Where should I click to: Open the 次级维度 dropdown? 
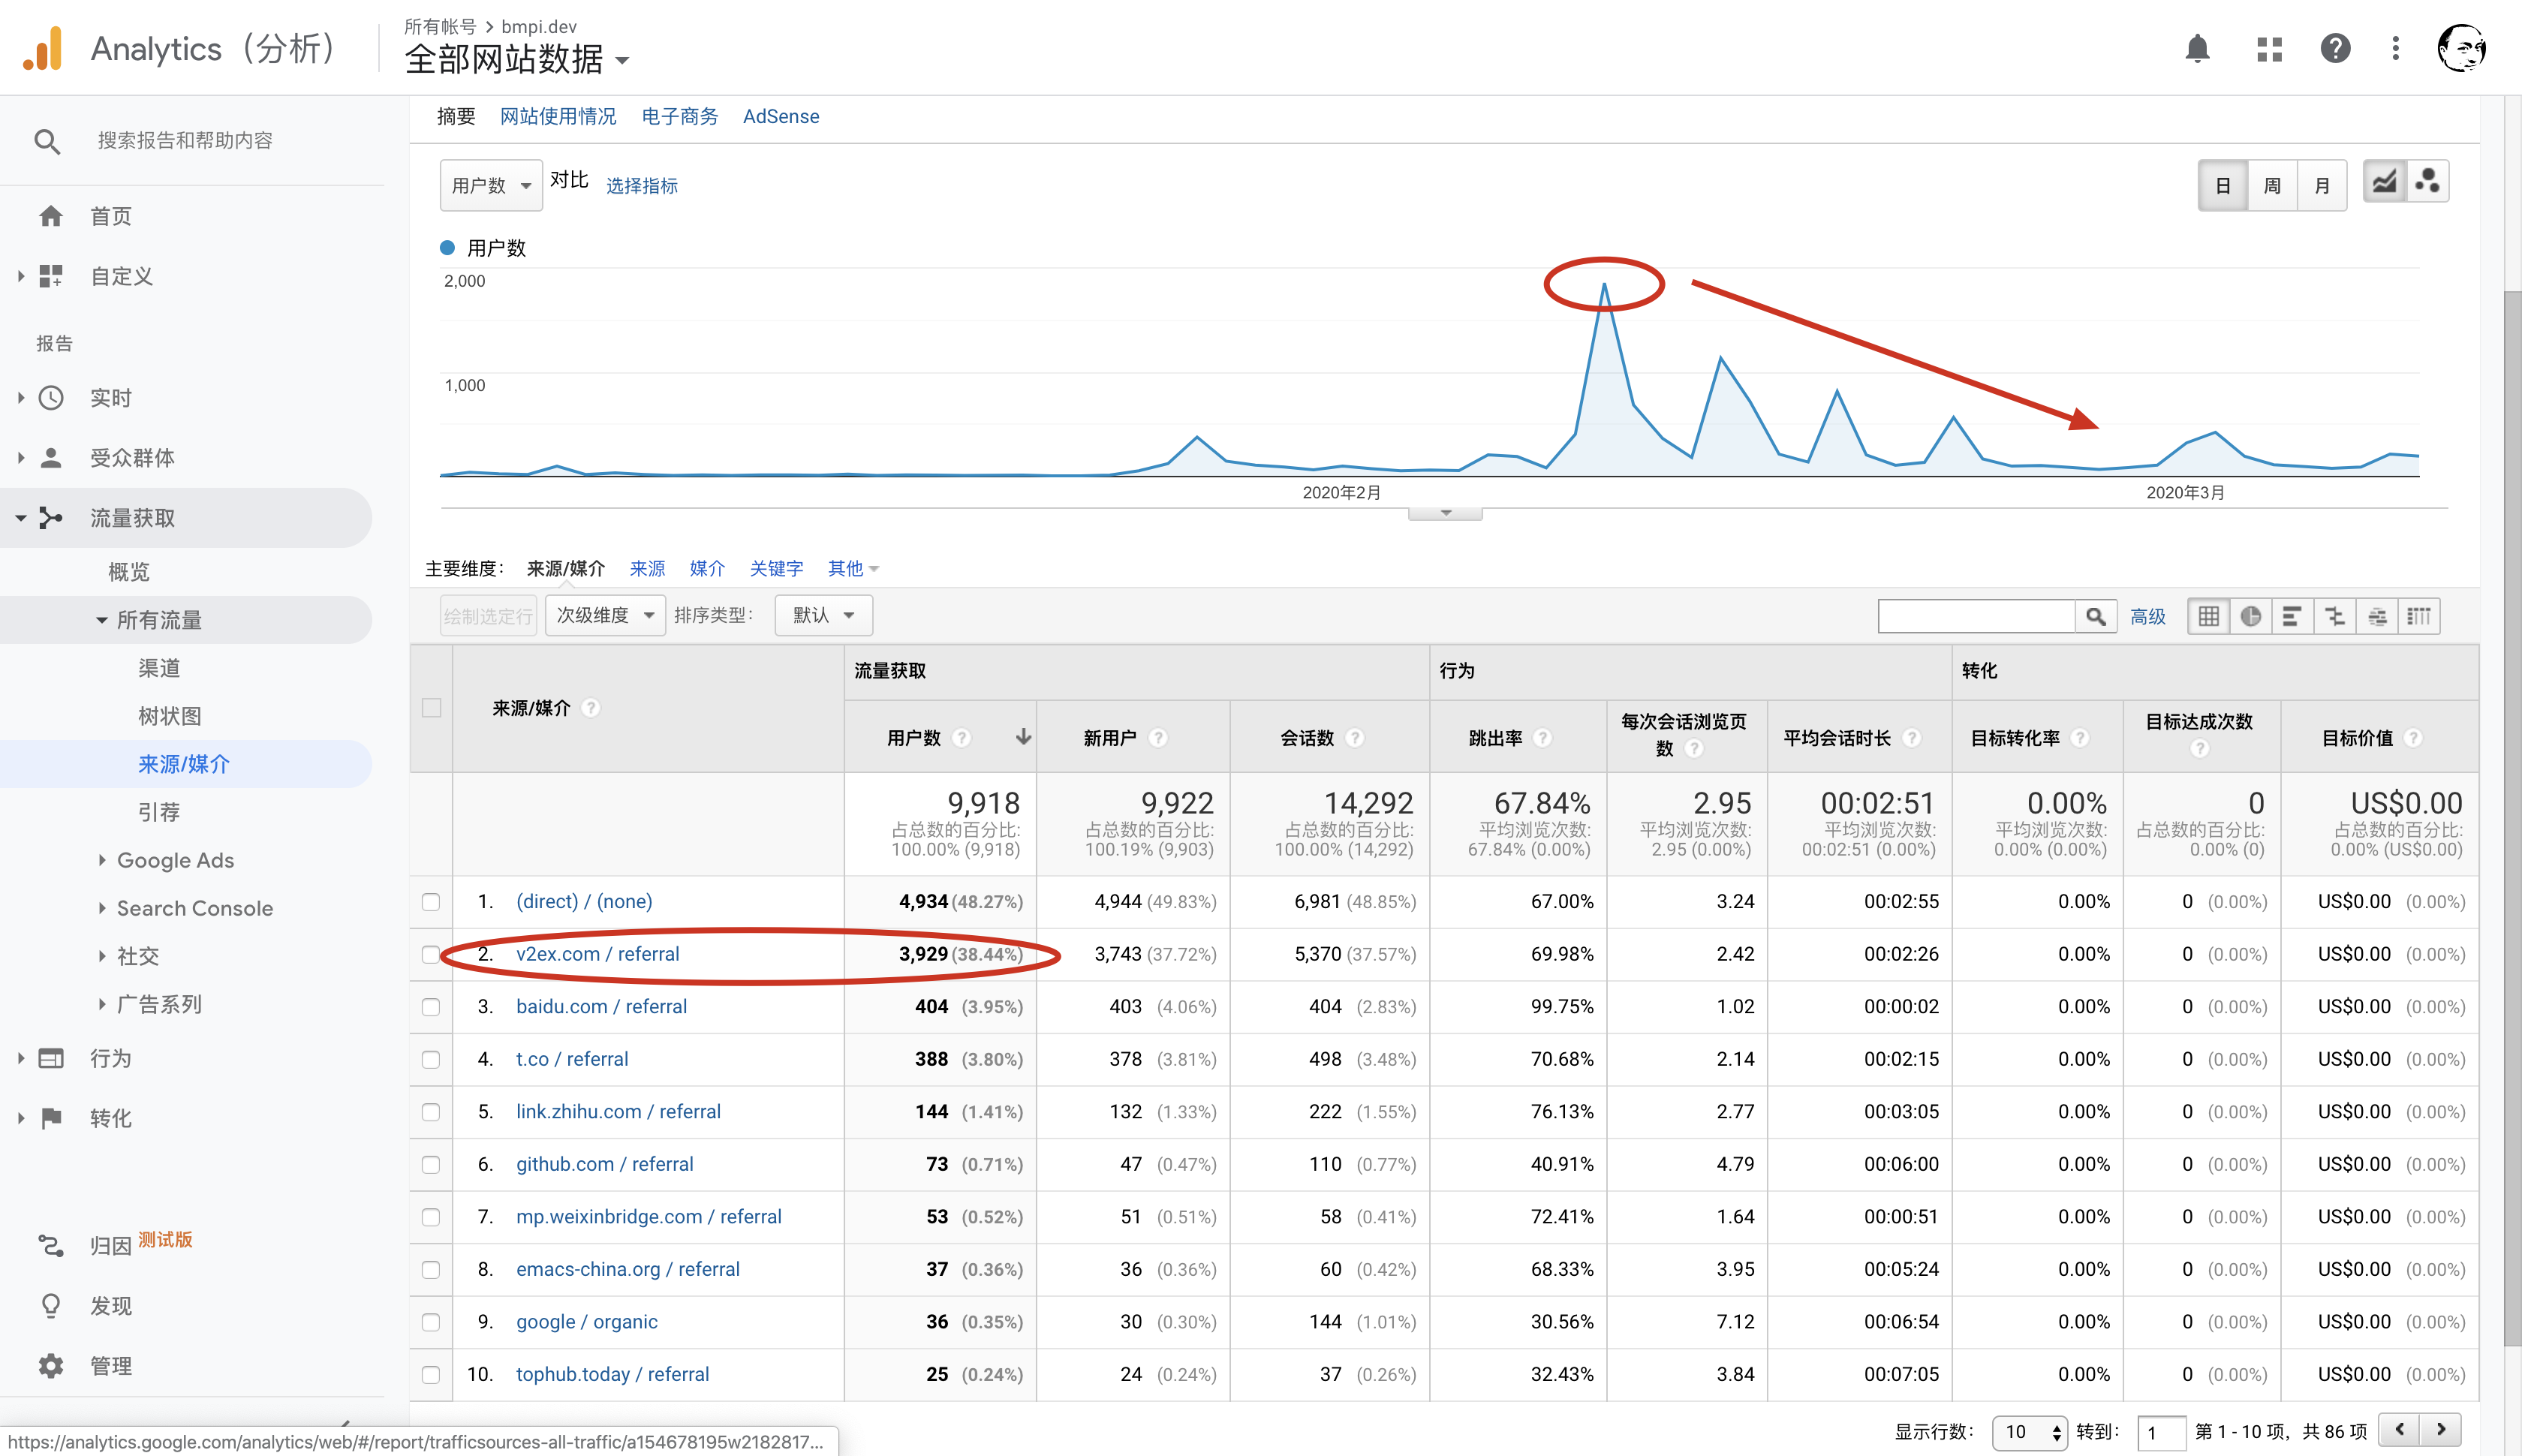[604, 615]
